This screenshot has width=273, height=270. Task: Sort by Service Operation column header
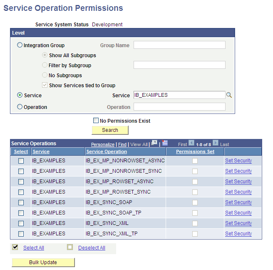[107, 151]
